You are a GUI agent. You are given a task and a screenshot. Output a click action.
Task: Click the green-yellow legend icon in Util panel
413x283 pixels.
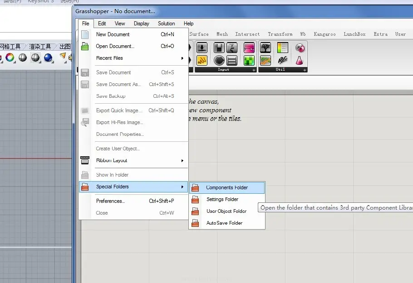(282, 48)
